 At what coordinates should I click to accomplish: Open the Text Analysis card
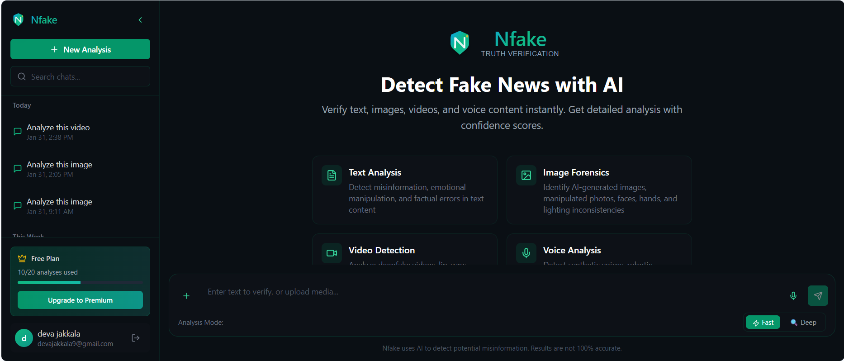[405, 190]
